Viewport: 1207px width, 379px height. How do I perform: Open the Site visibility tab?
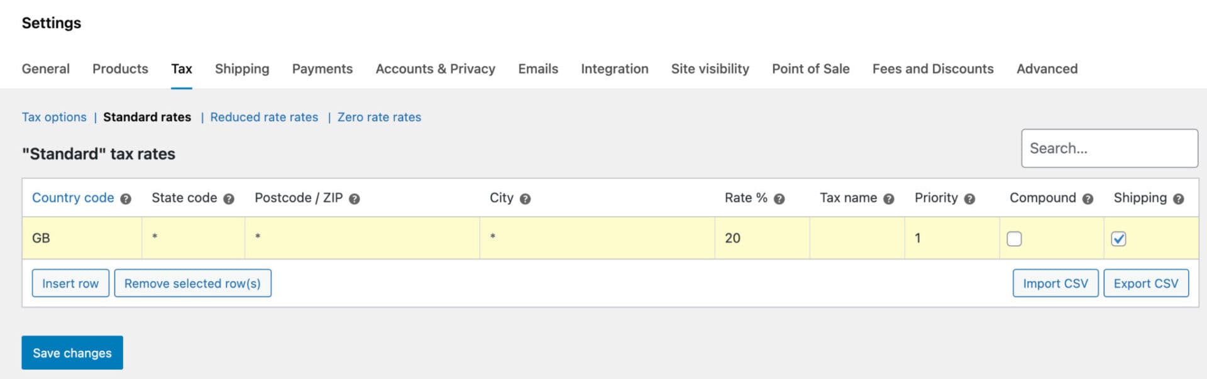coord(710,69)
